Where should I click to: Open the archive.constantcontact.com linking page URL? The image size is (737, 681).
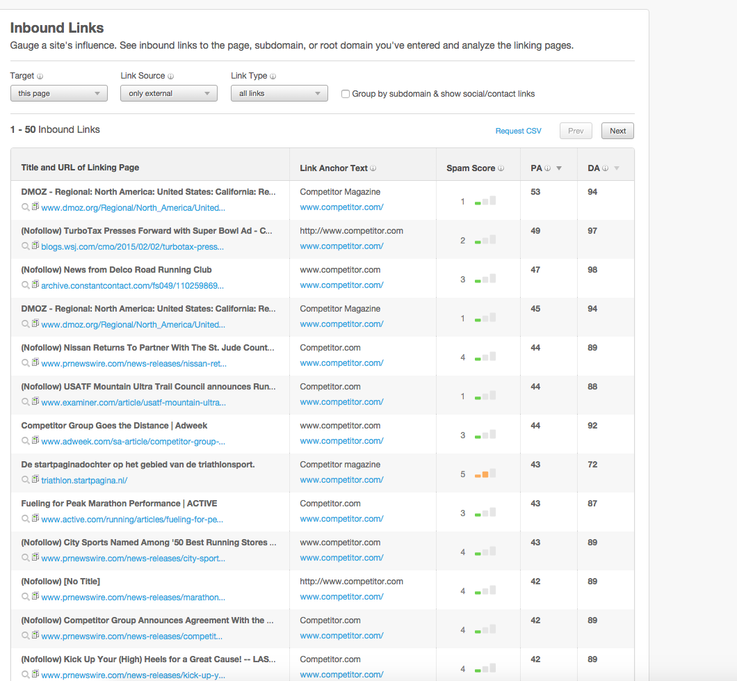[x=132, y=285]
